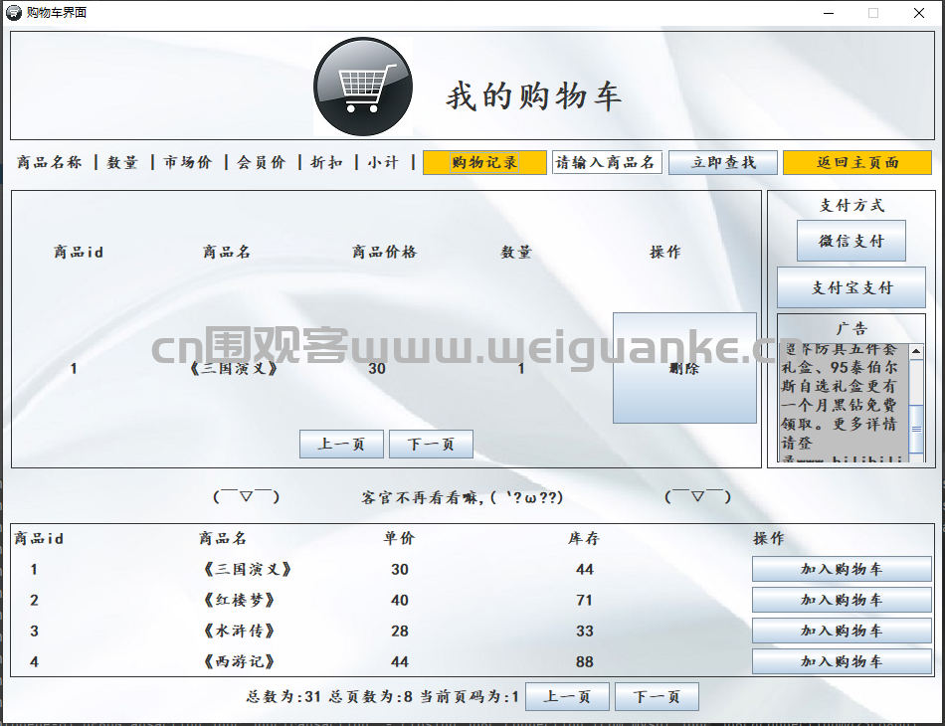The height and width of the screenshot is (726, 945).
Task: Click the 市场价 header label
Action: pos(187,162)
